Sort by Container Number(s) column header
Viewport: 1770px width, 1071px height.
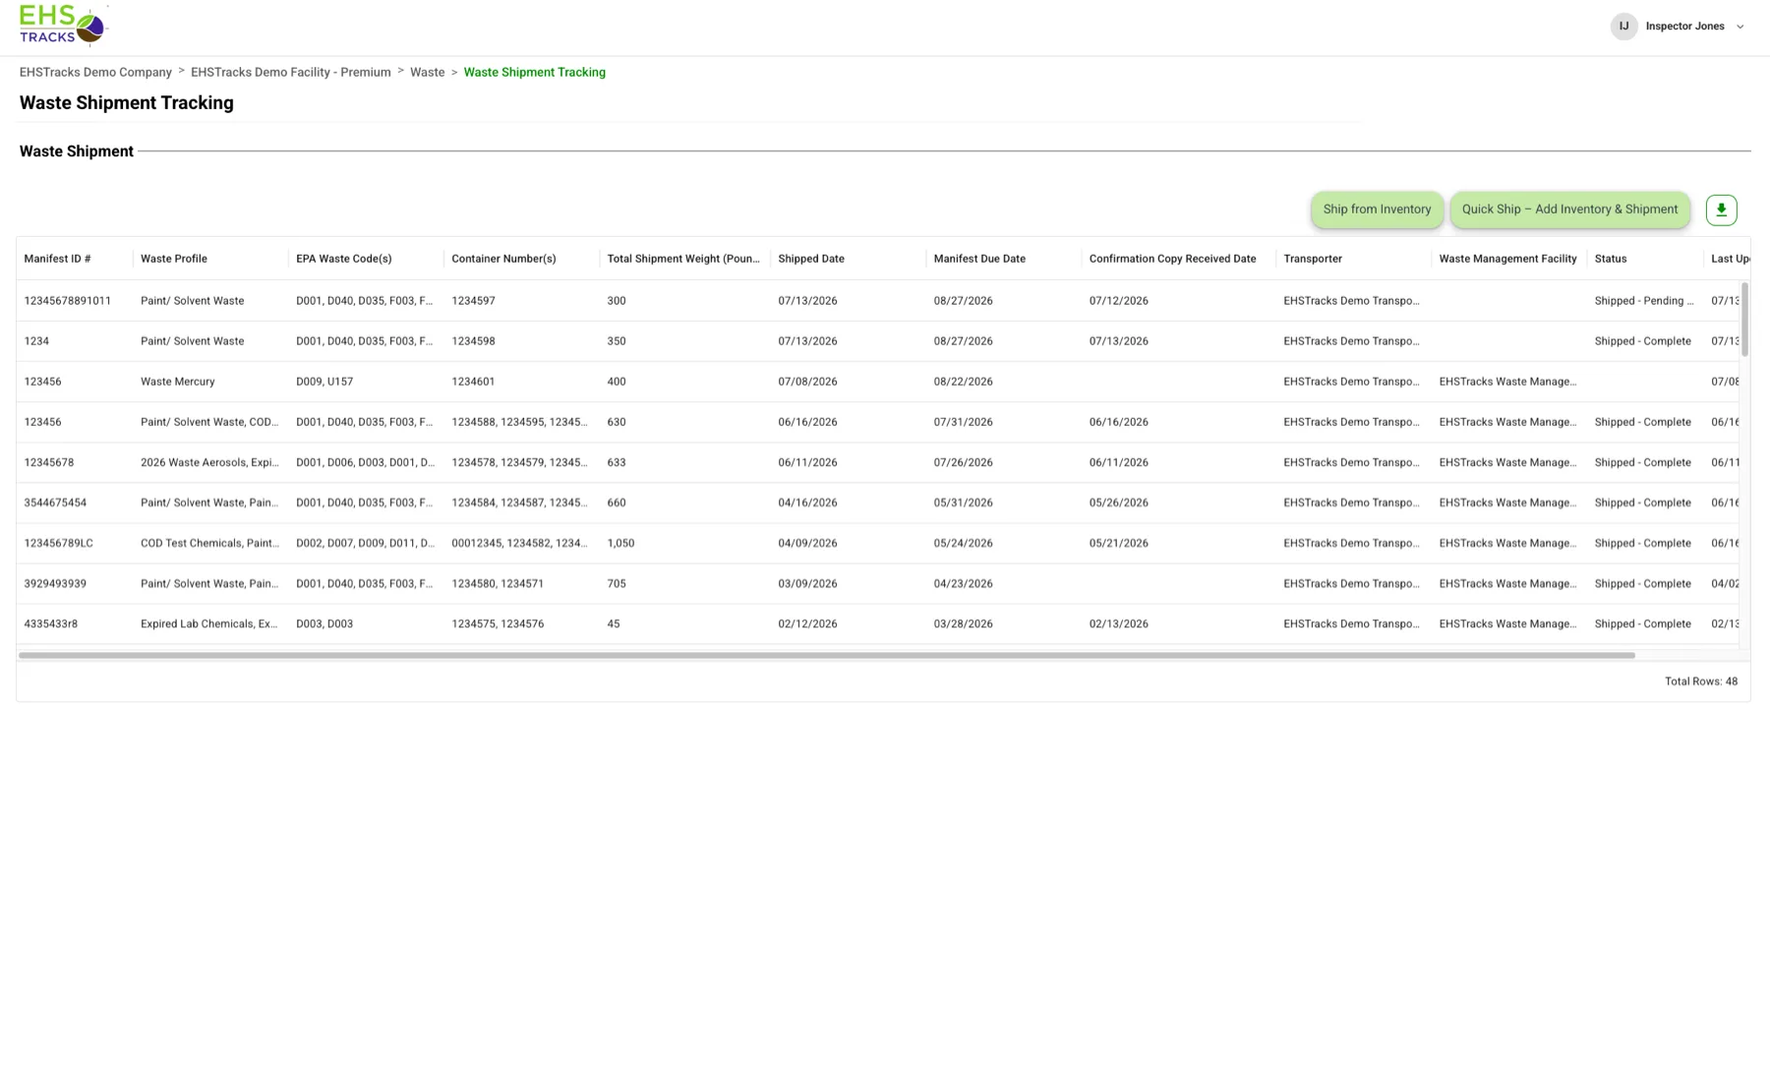(x=521, y=259)
